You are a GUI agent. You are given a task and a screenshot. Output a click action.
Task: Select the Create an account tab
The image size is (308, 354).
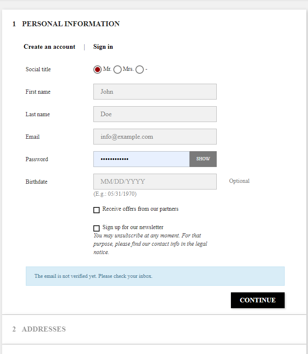[x=50, y=47]
